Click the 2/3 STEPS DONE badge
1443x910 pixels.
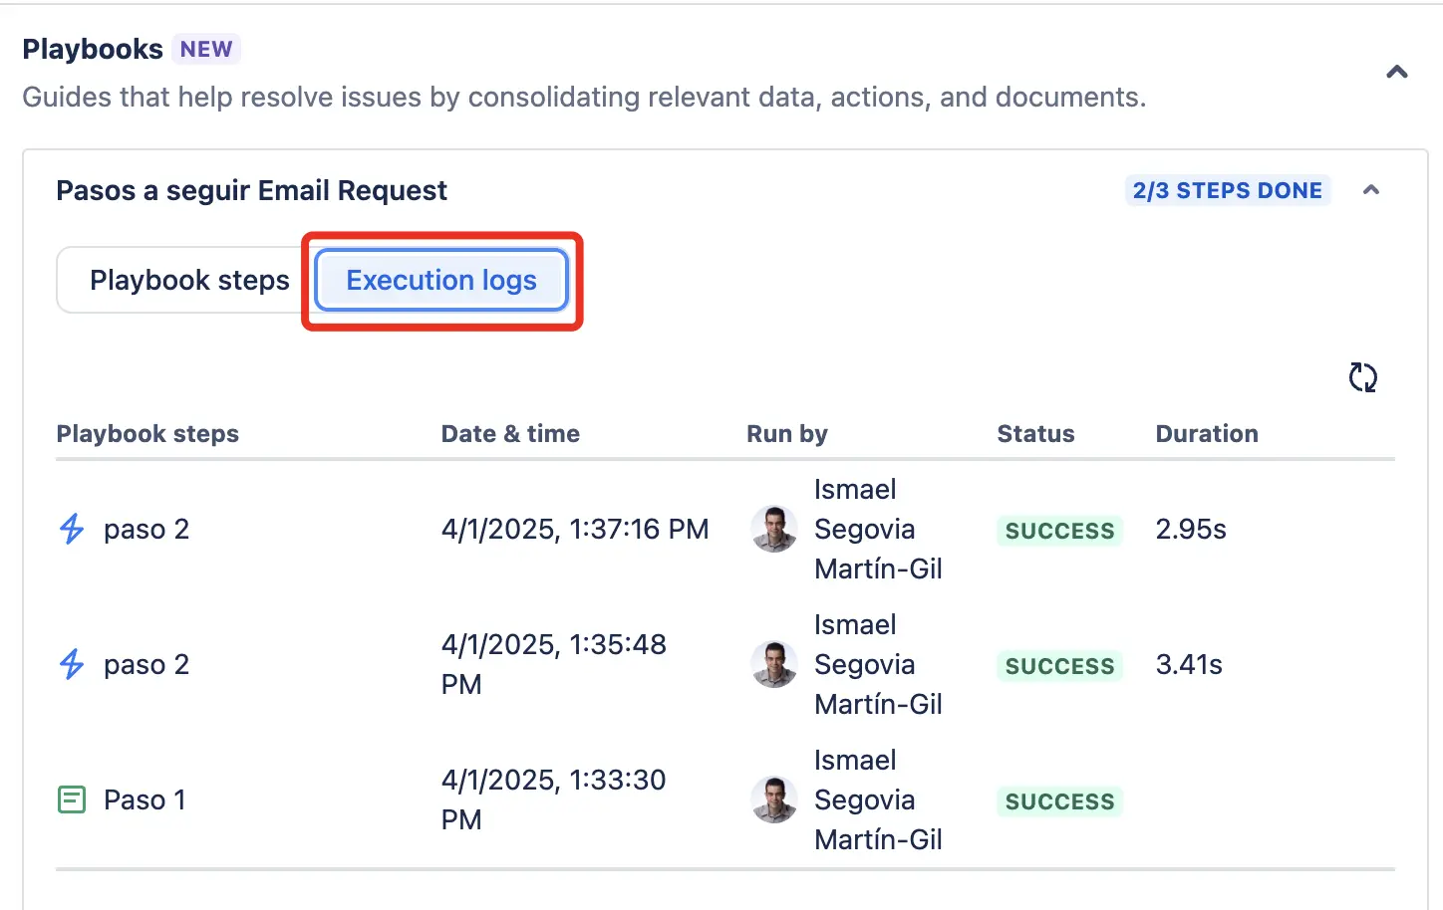click(x=1228, y=190)
